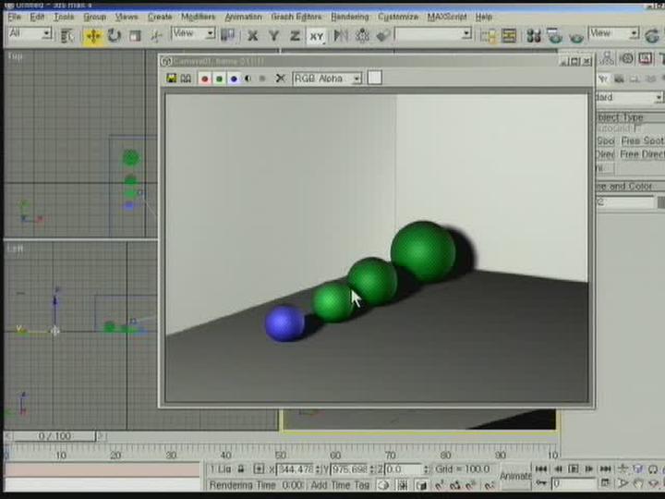The image size is (665, 499).
Task: Click the Select by Name toolbar icon
Action: 67,36
